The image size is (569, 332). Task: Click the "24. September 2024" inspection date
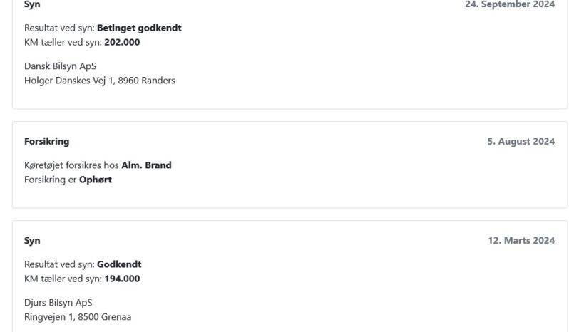point(509,4)
